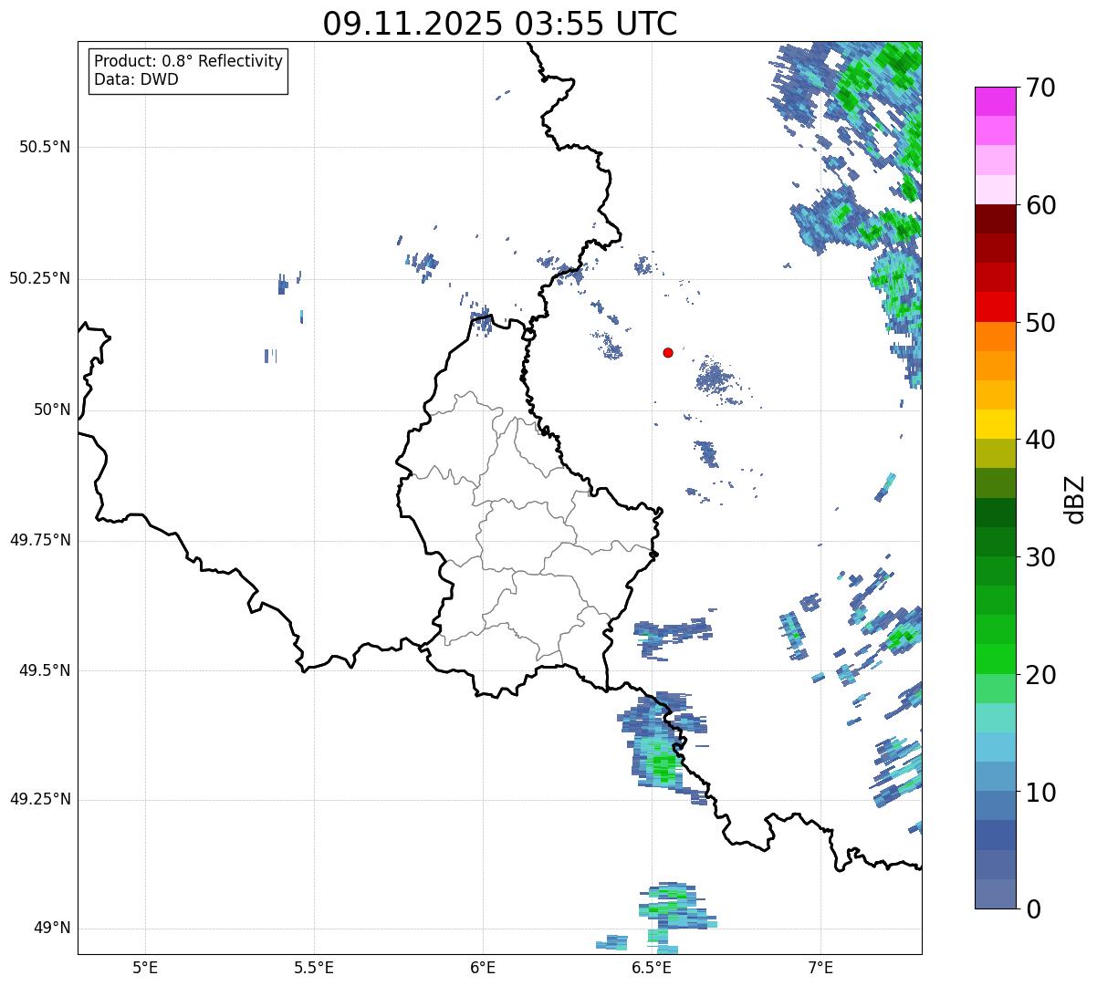The image size is (1097, 986).
Task: Click the red station marker dot
Action: click(668, 352)
